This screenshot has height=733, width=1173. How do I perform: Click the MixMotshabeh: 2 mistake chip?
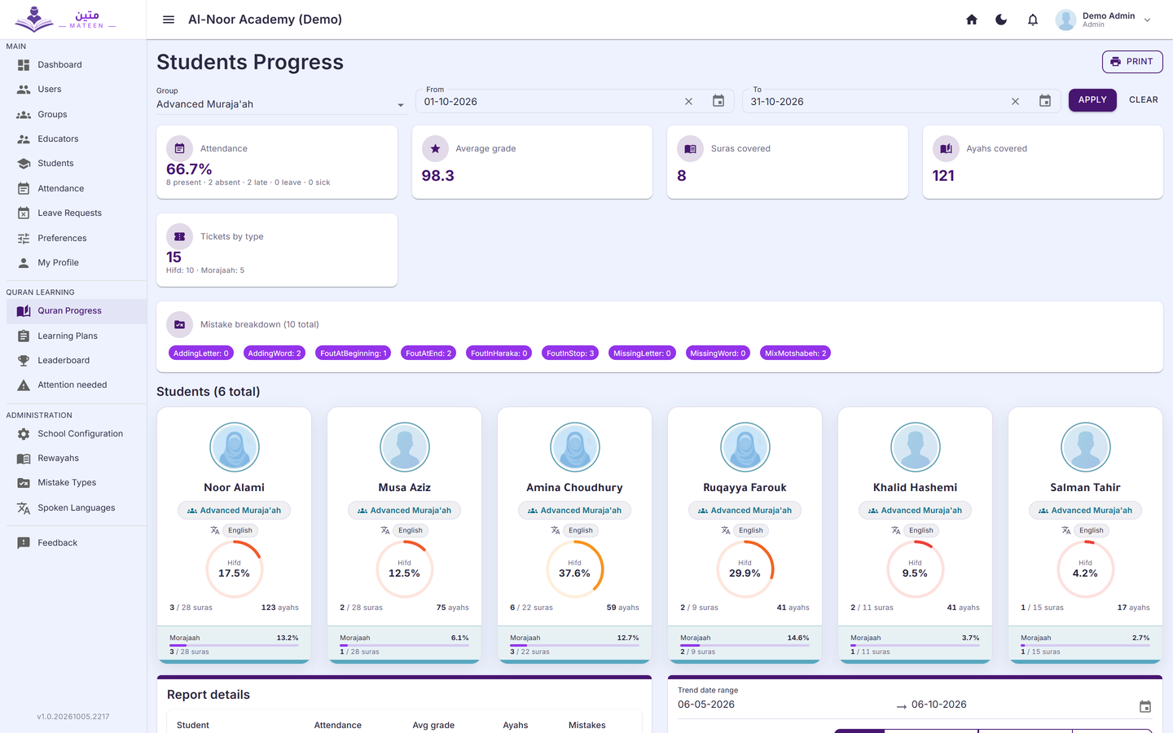[796, 353]
